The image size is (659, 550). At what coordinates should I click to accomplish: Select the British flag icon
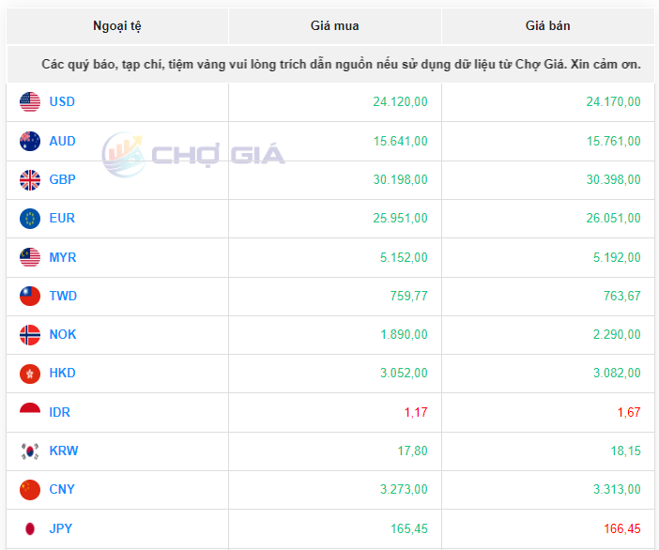(x=30, y=179)
